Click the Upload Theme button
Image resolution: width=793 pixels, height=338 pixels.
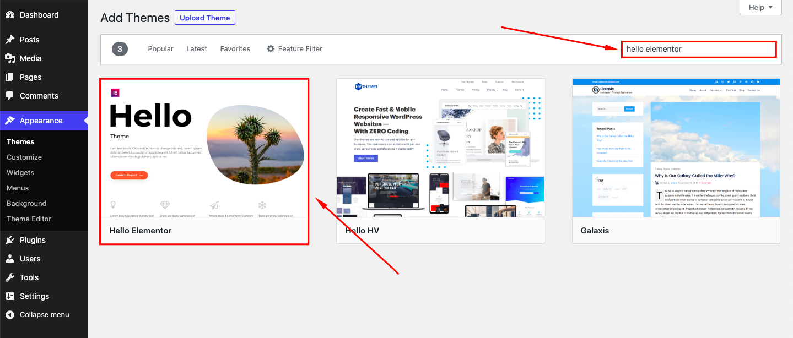pyautogui.click(x=205, y=18)
